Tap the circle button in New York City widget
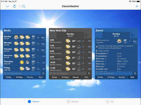The image size is (141, 105). tap(89, 73)
